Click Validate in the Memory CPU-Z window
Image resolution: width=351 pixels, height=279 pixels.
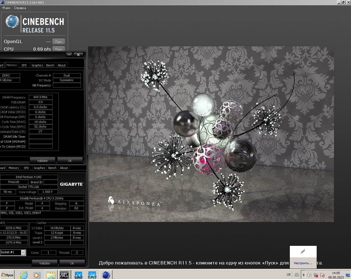pyautogui.click(x=43, y=161)
